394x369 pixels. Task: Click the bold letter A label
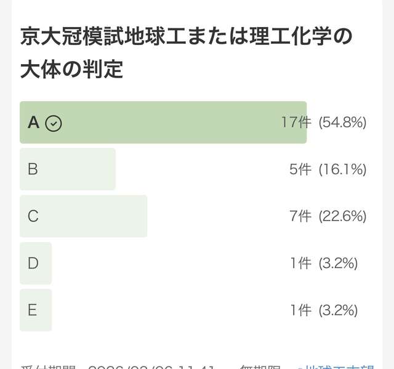[x=33, y=123]
